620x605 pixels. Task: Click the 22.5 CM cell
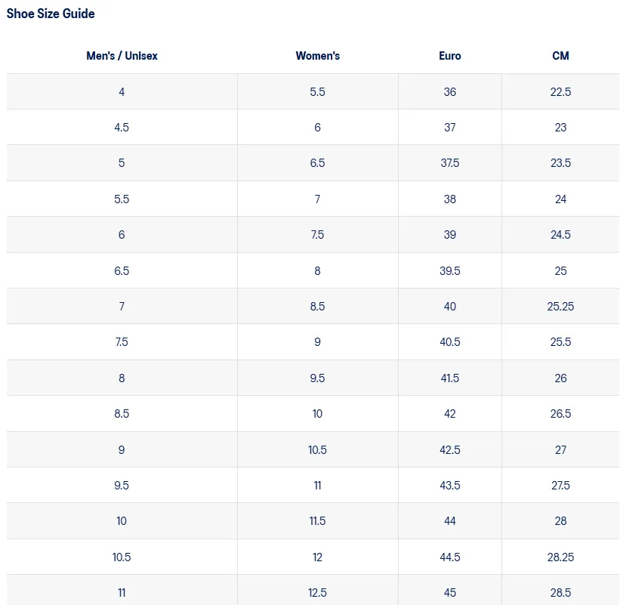(x=560, y=91)
